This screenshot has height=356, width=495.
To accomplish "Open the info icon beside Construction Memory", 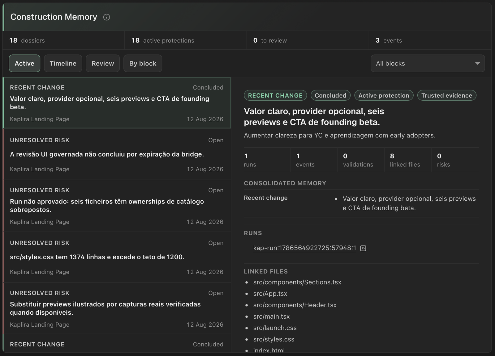I will point(106,17).
